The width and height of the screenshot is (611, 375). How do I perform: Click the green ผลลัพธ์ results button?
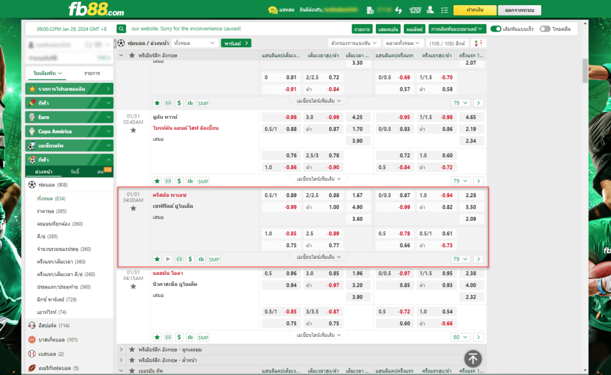[x=414, y=29]
